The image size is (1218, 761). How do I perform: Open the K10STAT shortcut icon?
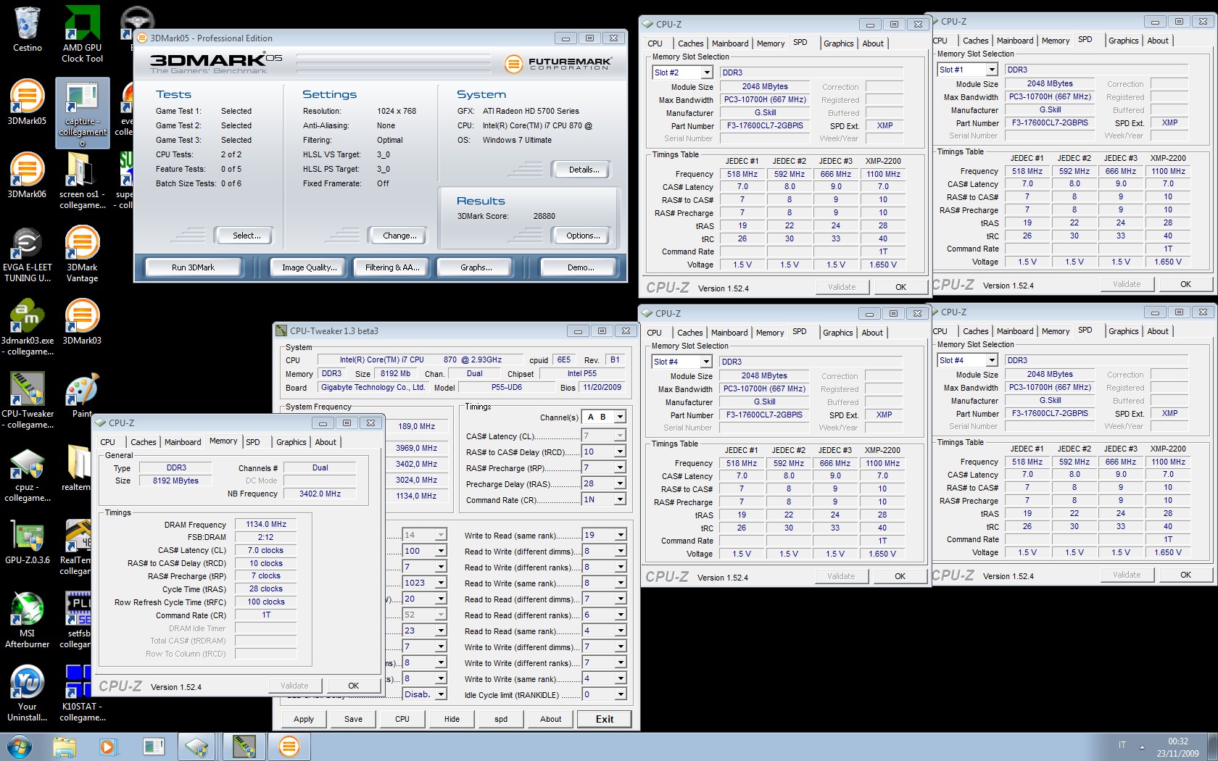[82, 693]
